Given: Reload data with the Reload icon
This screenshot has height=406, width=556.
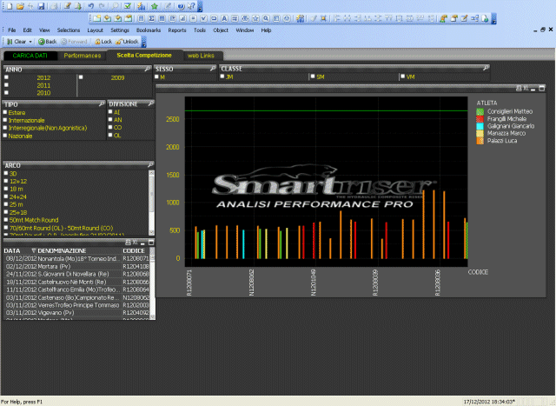Looking at the screenshot, I should click(x=78, y=6).
